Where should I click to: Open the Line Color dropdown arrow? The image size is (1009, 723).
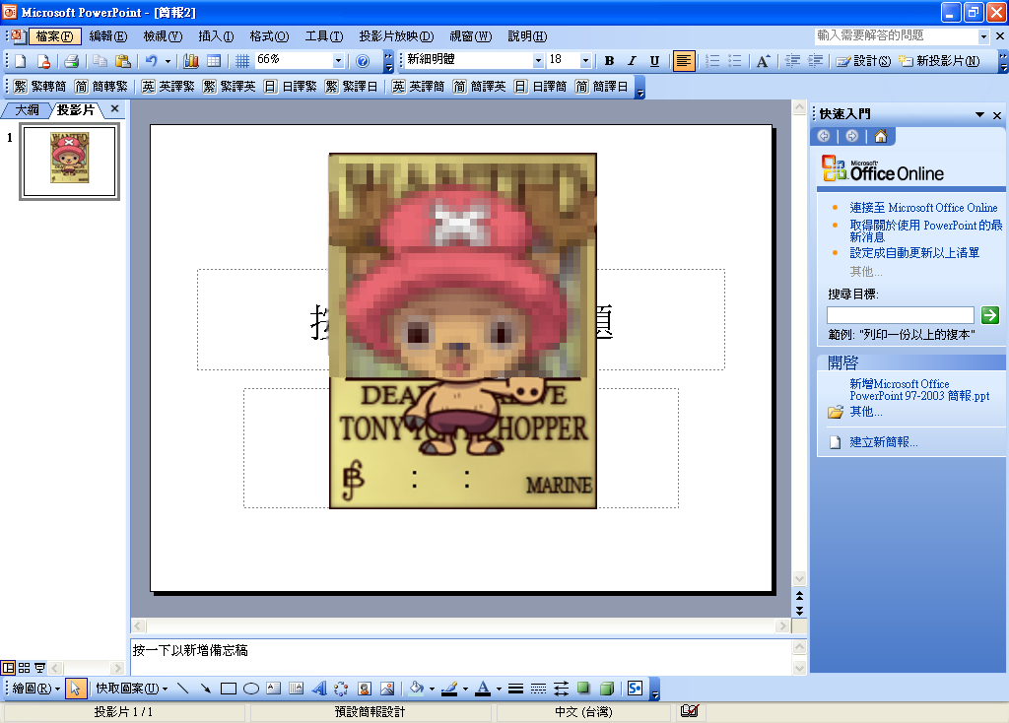pos(465,689)
